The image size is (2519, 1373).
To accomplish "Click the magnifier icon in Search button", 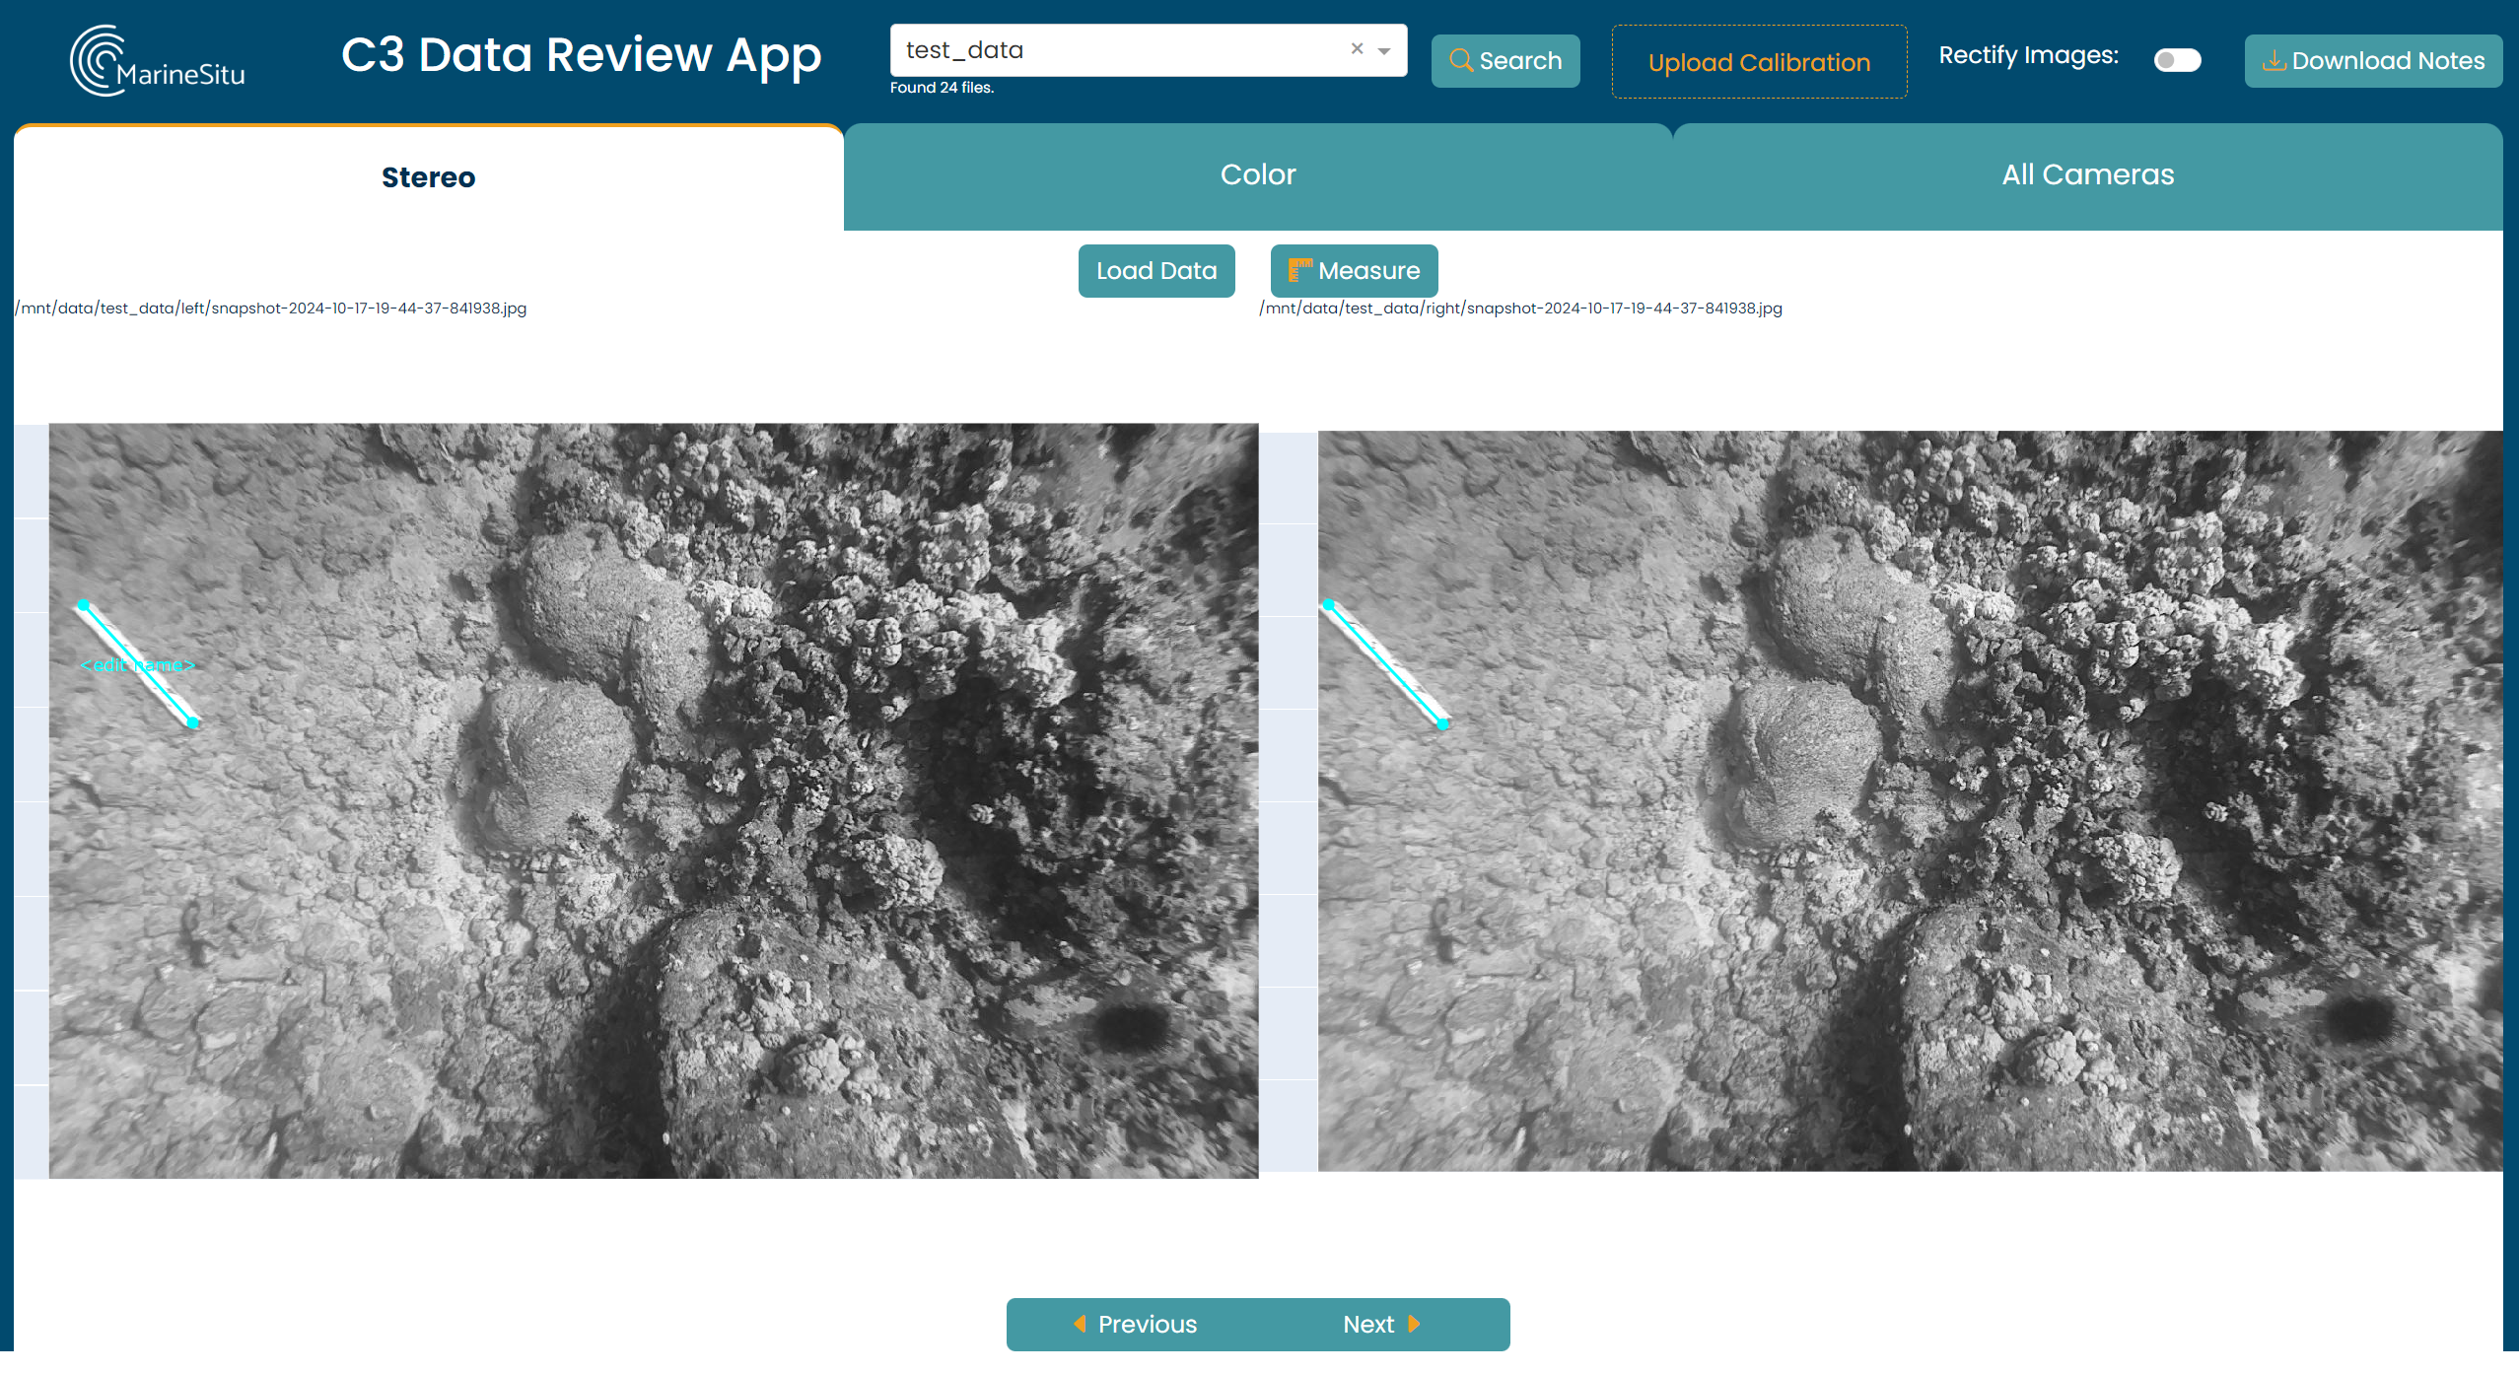I will pyautogui.click(x=1460, y=61).
